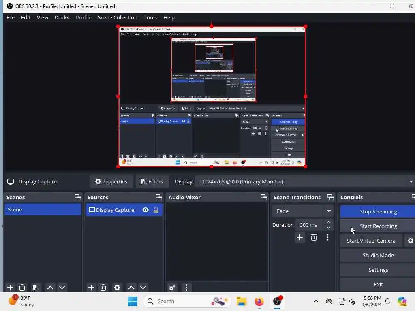Move scene down arrow in Scenes panel

(62, 287)
